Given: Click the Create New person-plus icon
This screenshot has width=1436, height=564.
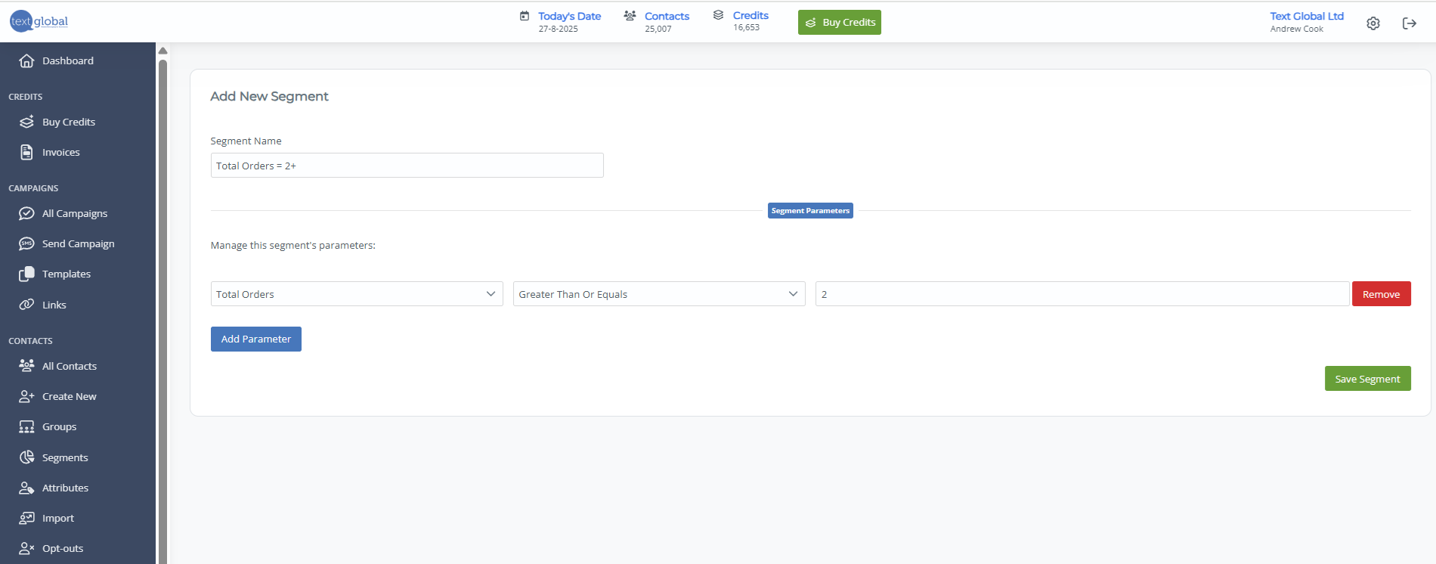Looking at the screenshot, I should click(x=26, y=396).
